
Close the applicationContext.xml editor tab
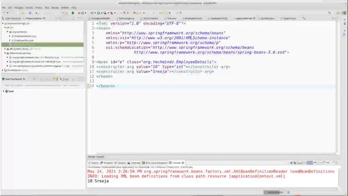(254, 19)
